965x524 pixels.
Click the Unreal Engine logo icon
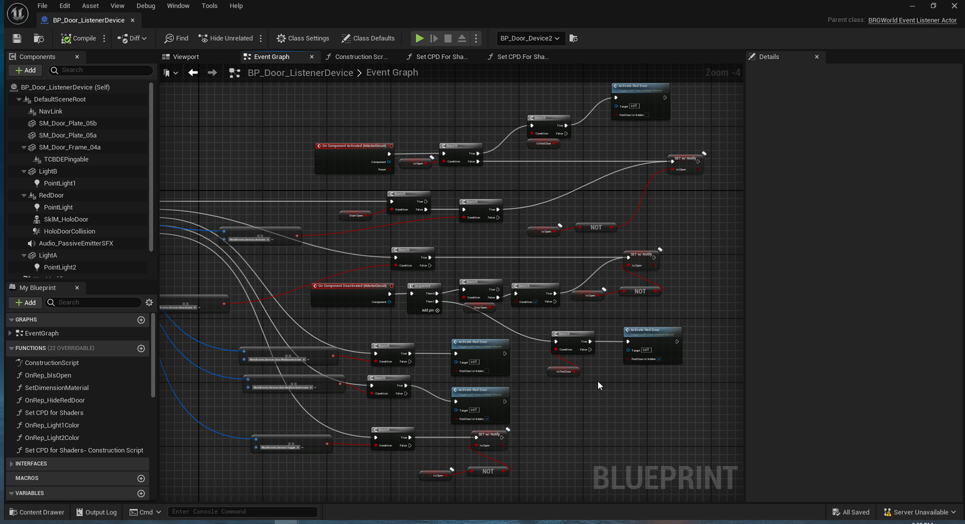(18, 14)
